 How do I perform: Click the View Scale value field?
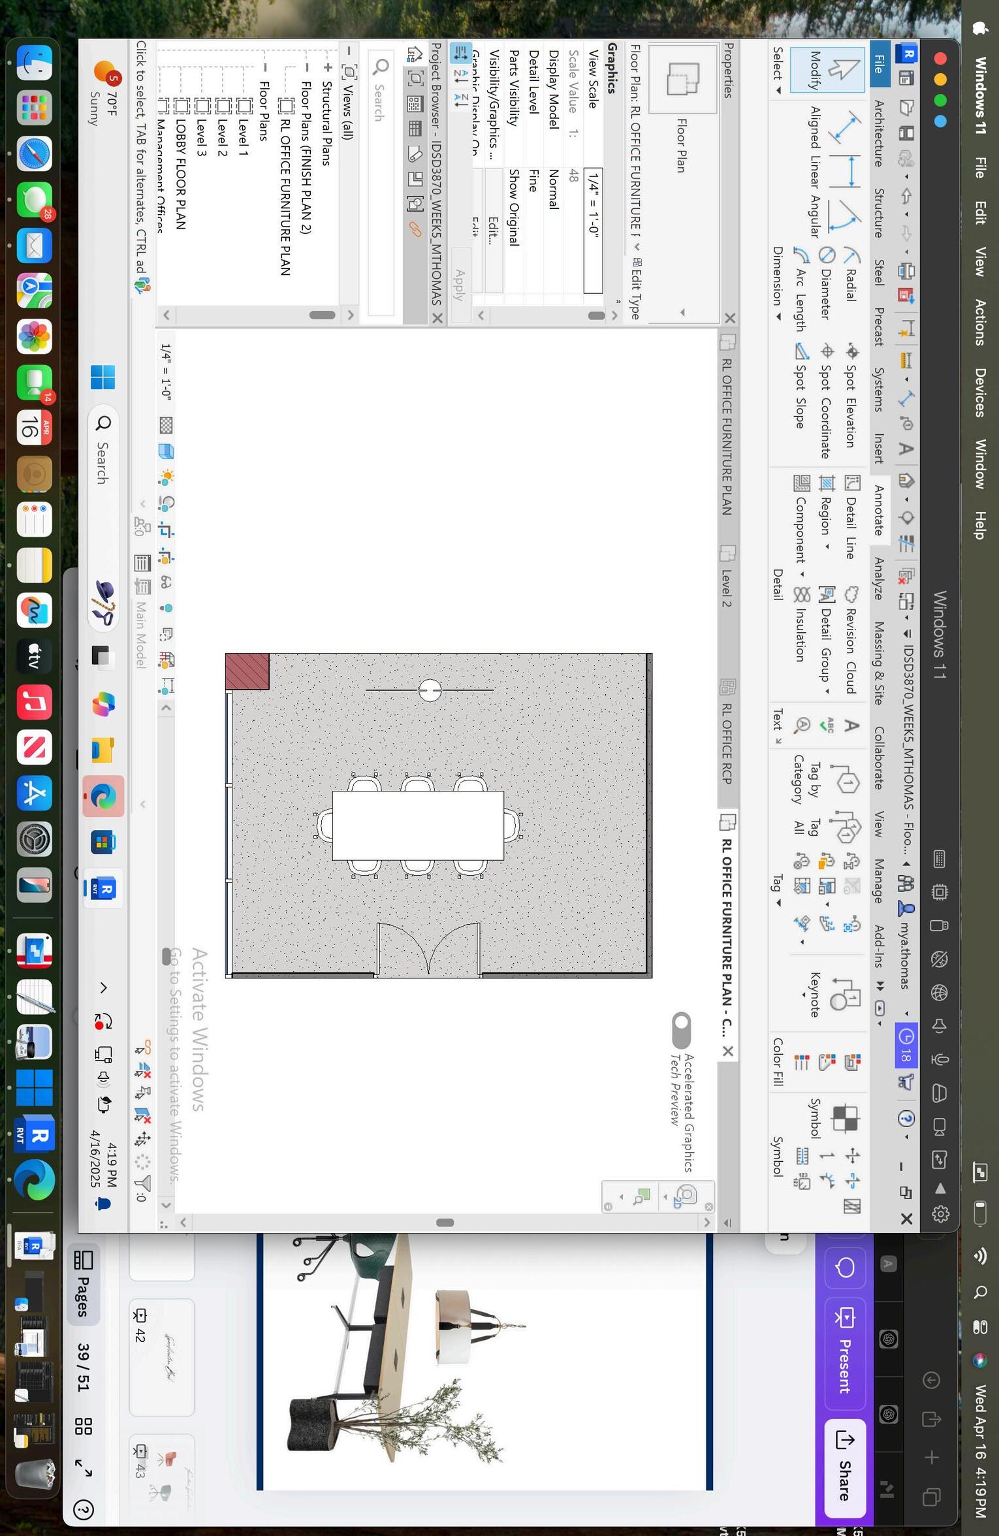point(592,231)
